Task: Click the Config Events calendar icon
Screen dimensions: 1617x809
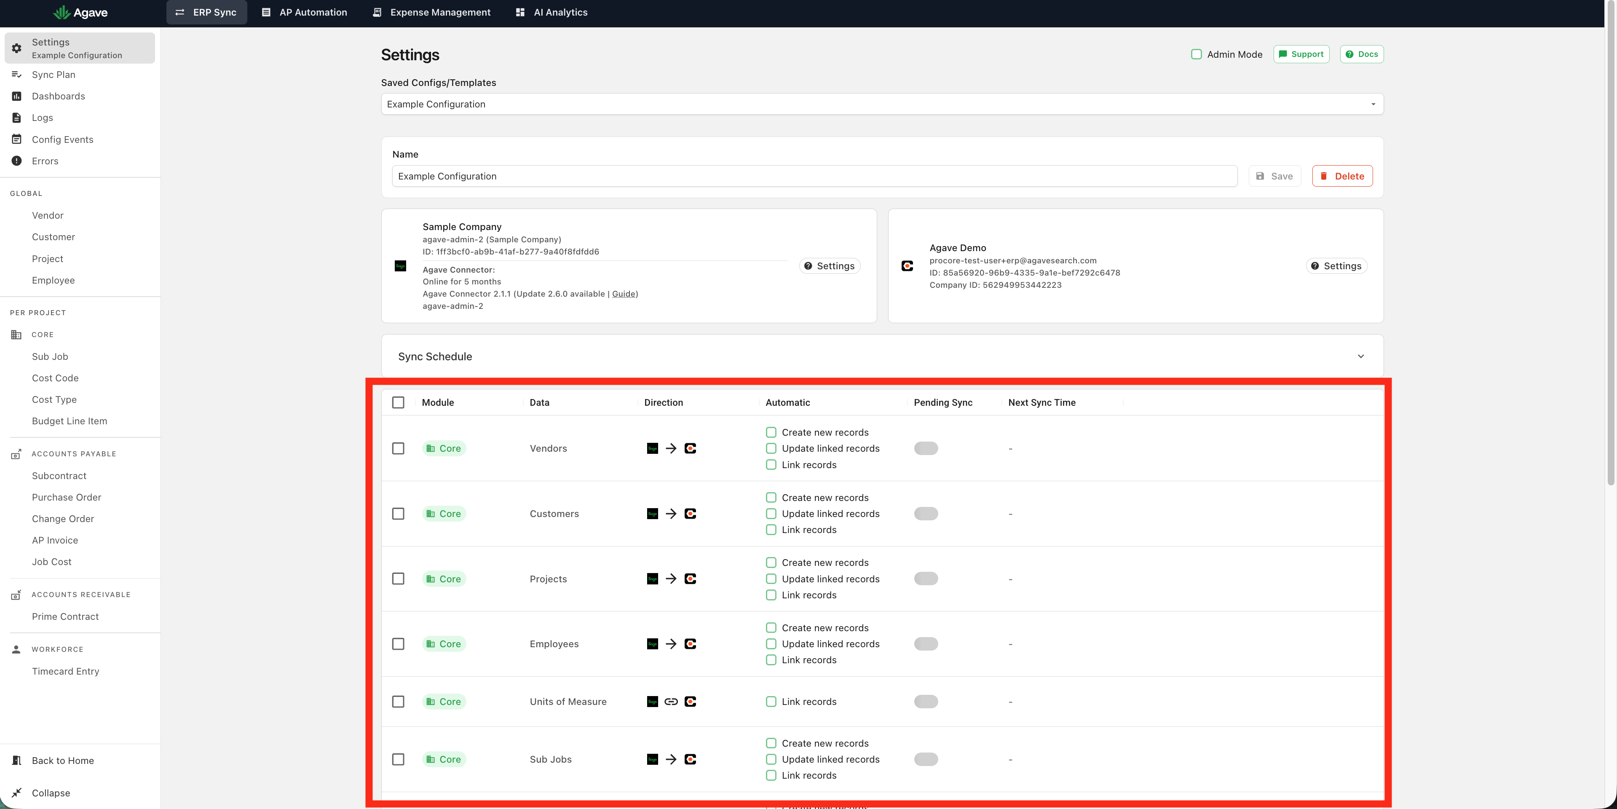Action: pyautogui.click(x=17, y=139)
